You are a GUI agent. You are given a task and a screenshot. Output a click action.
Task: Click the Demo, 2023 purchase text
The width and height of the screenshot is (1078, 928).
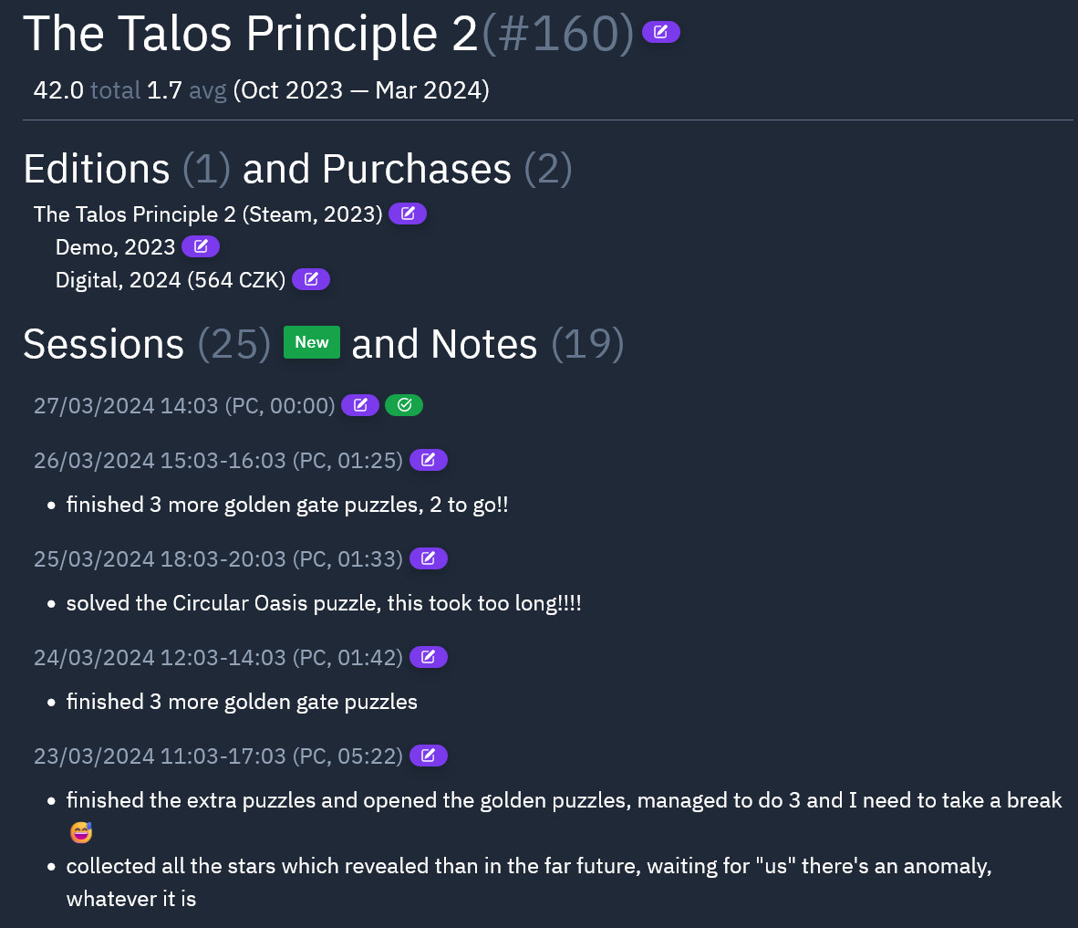(x=115, y=247)
